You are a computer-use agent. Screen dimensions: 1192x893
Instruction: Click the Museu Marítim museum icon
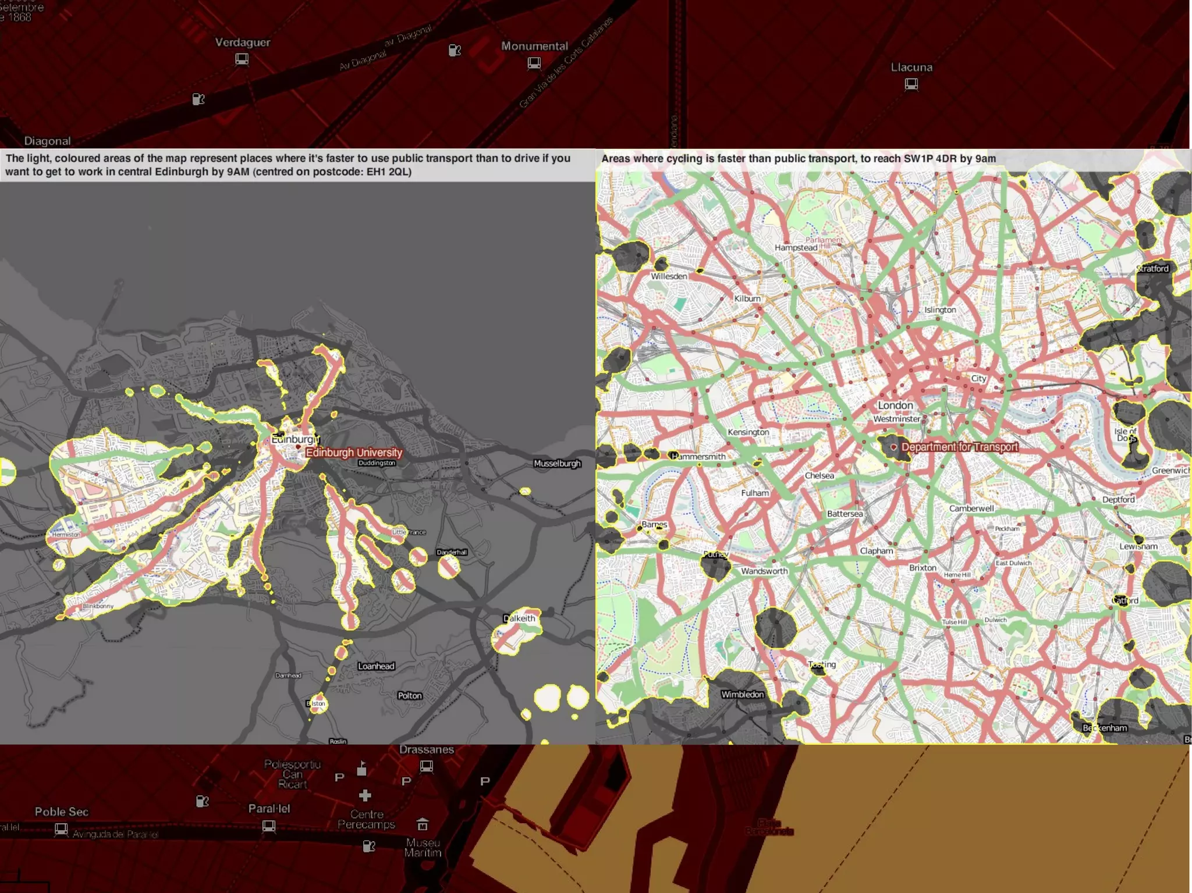coord(423,824)
